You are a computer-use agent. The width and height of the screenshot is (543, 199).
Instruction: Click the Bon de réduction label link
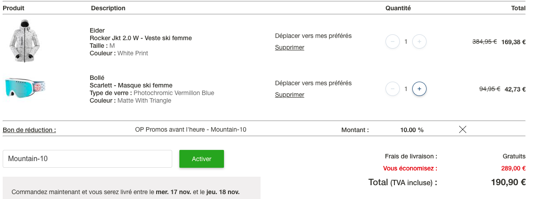tap(29, 130)
